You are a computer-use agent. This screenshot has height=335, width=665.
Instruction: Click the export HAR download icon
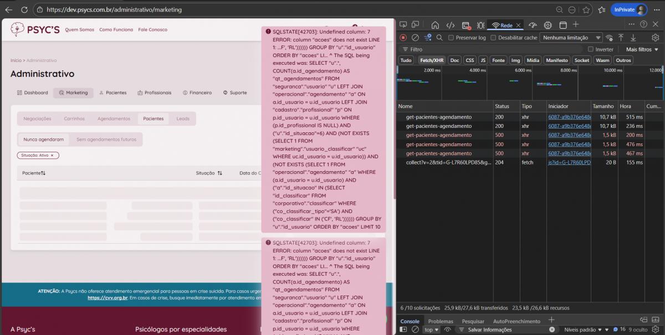click(x=633, y=38)
